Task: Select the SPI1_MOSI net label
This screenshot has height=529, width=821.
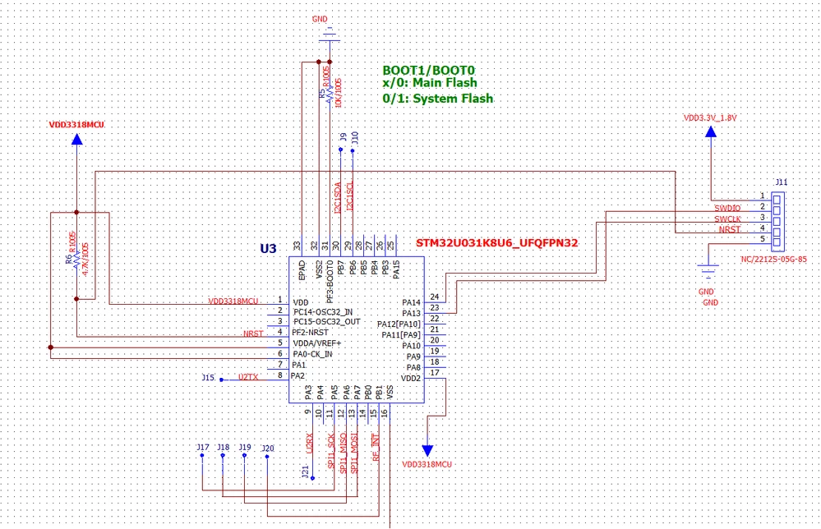Action: pyautogui.click(x=354, y=453)
